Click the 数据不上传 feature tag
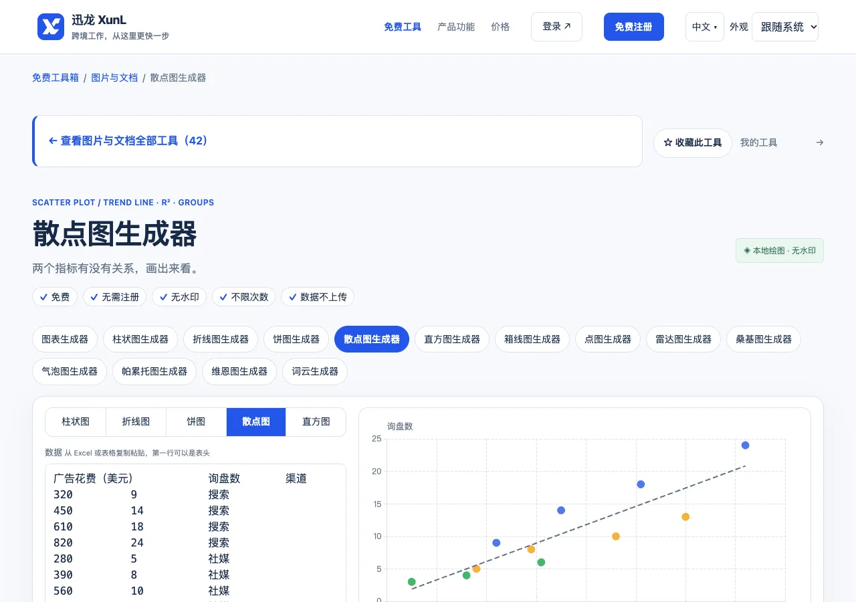 (318, 297)
